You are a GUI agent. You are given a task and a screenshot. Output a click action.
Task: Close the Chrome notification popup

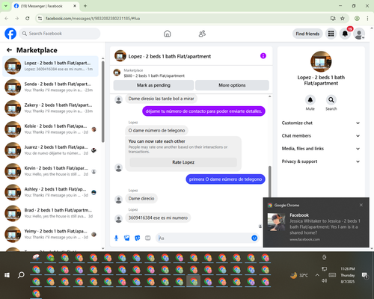pos(361,205)
